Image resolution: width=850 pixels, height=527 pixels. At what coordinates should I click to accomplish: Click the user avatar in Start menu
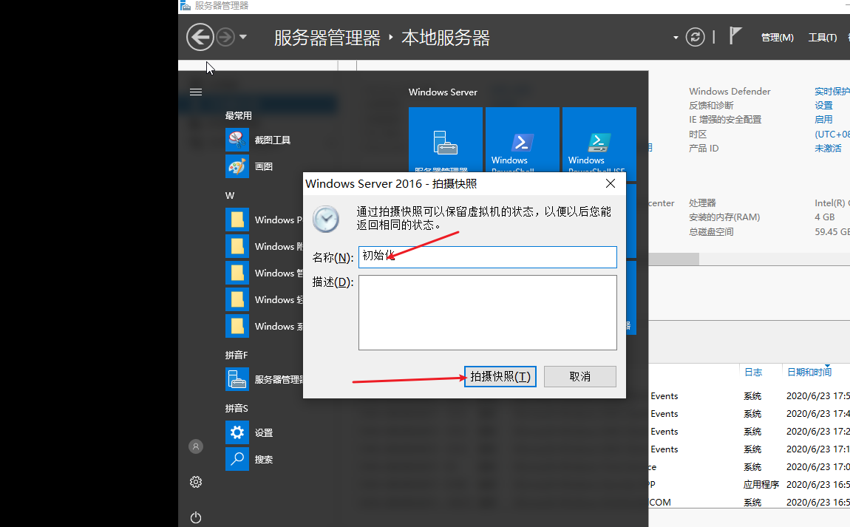[x=195, y=446]
